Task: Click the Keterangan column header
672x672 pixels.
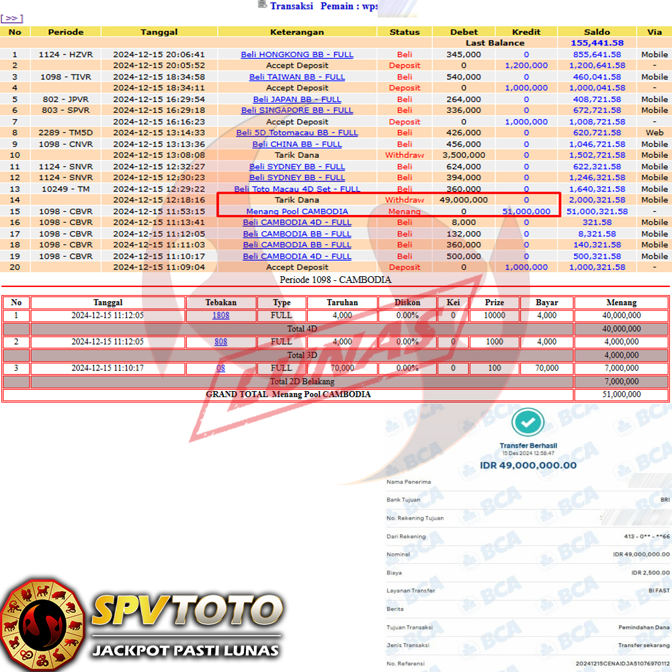Action: tap(297, 32)
